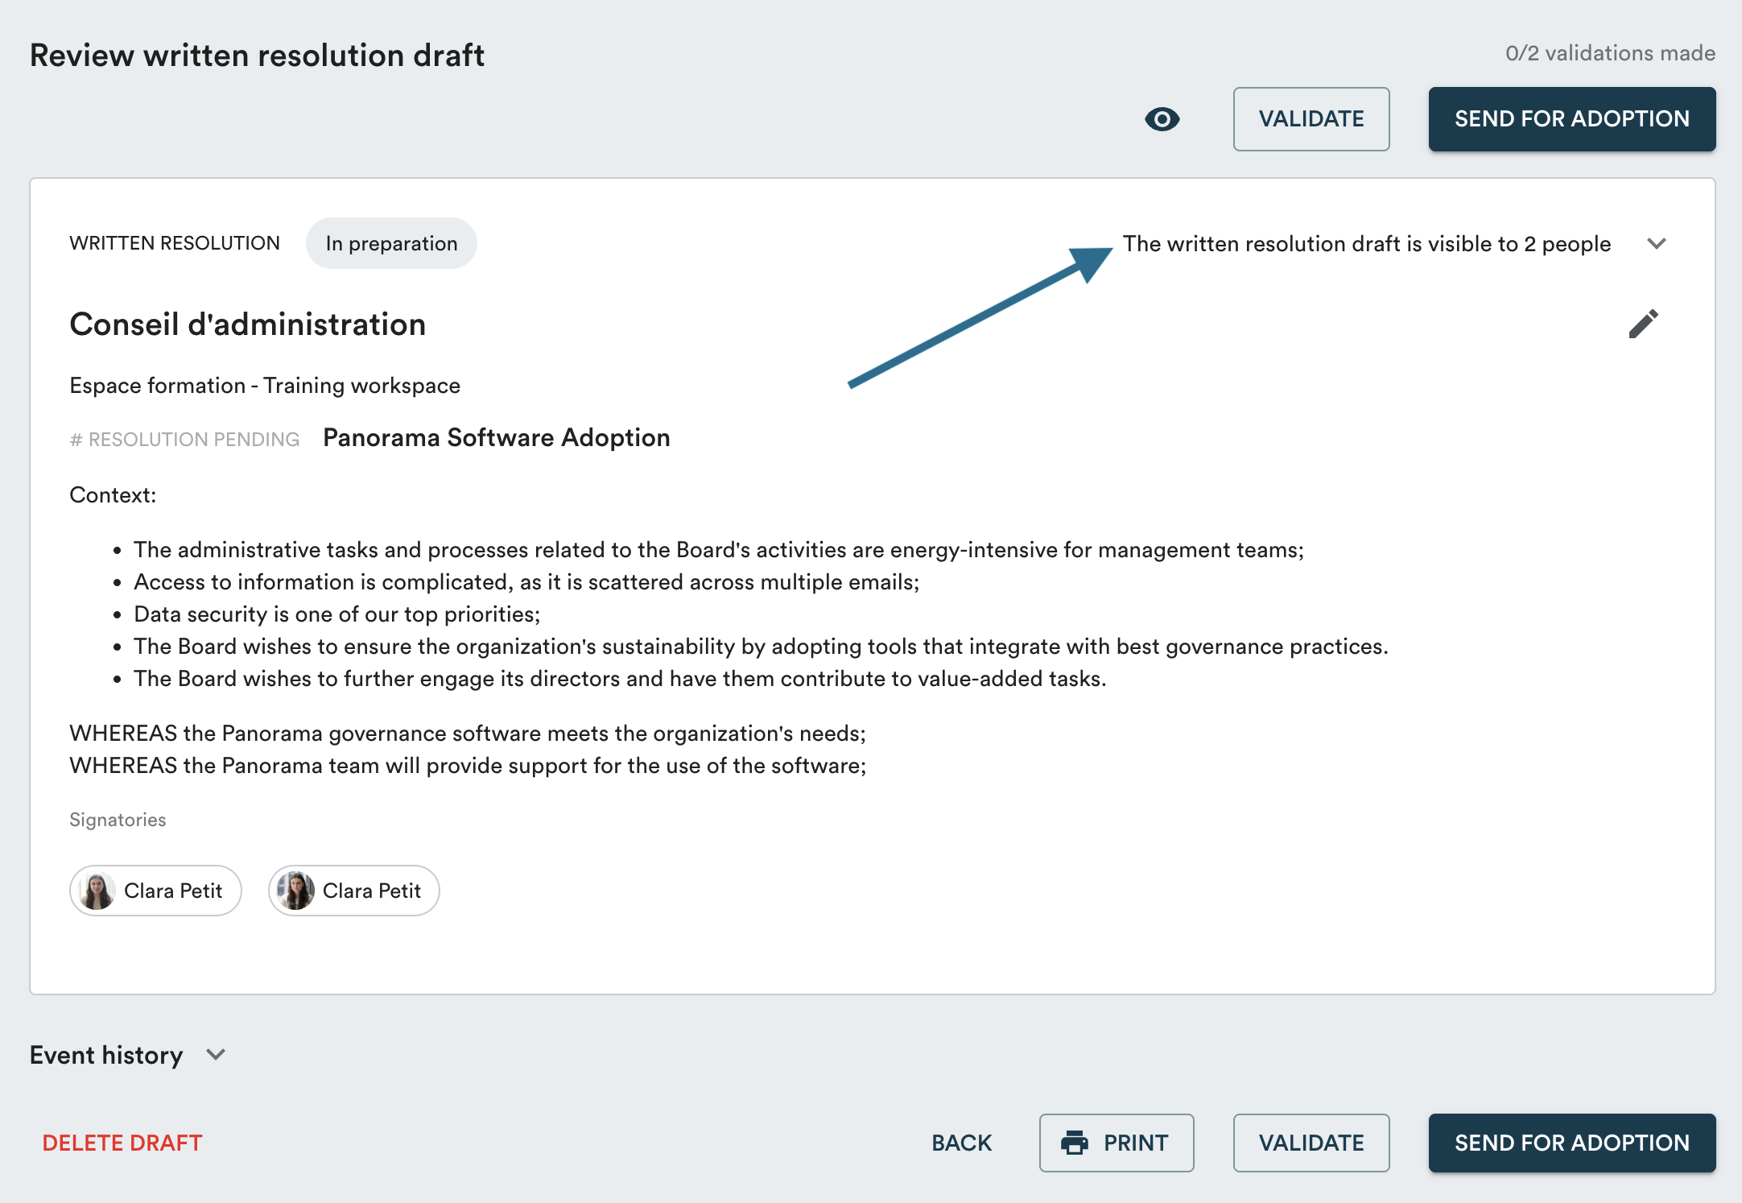Screen dimensions: 1742x1203
Task: Click the Panorama Software Adoption title
Action: point(496,437)
